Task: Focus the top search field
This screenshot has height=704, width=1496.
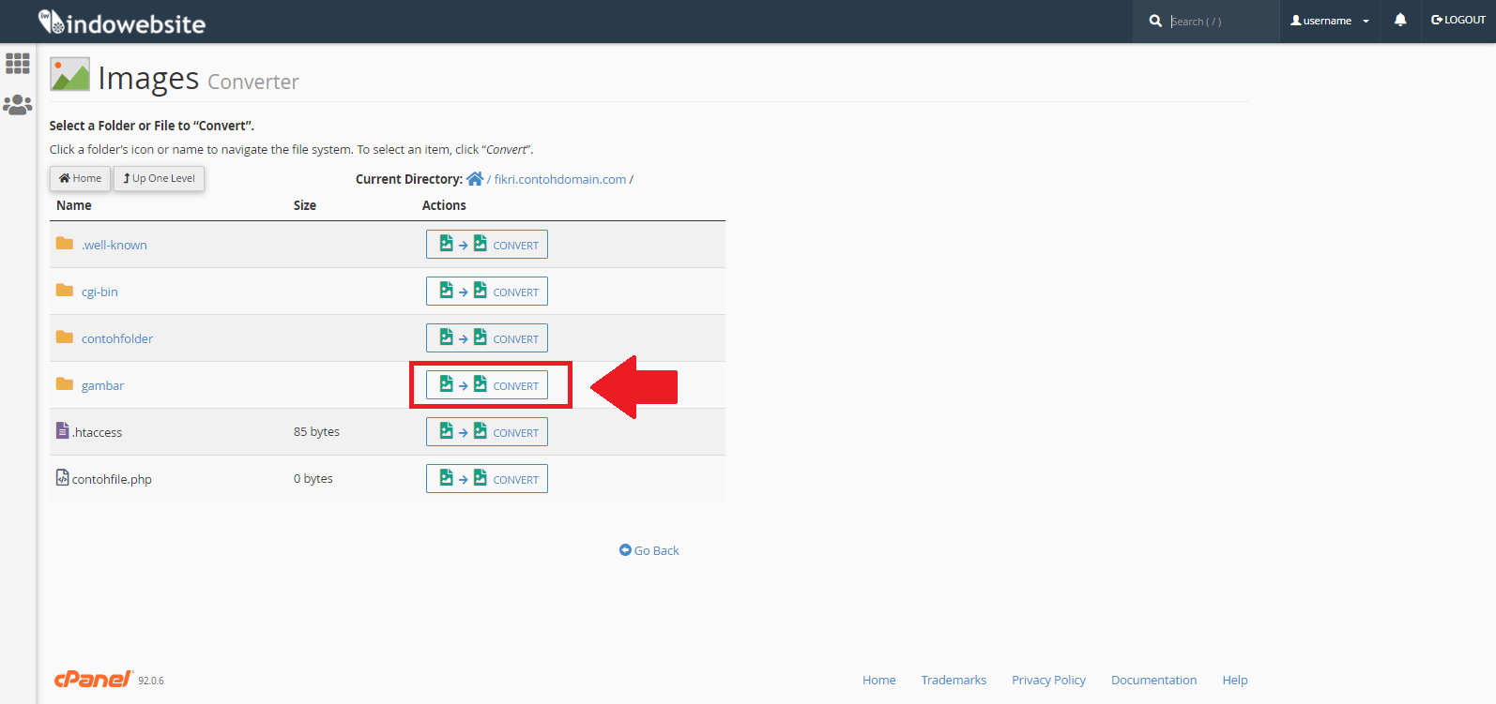Action: pyautogui.click(x=1218, y=22)
